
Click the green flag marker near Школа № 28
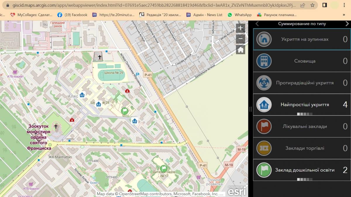tap(124, 111)
